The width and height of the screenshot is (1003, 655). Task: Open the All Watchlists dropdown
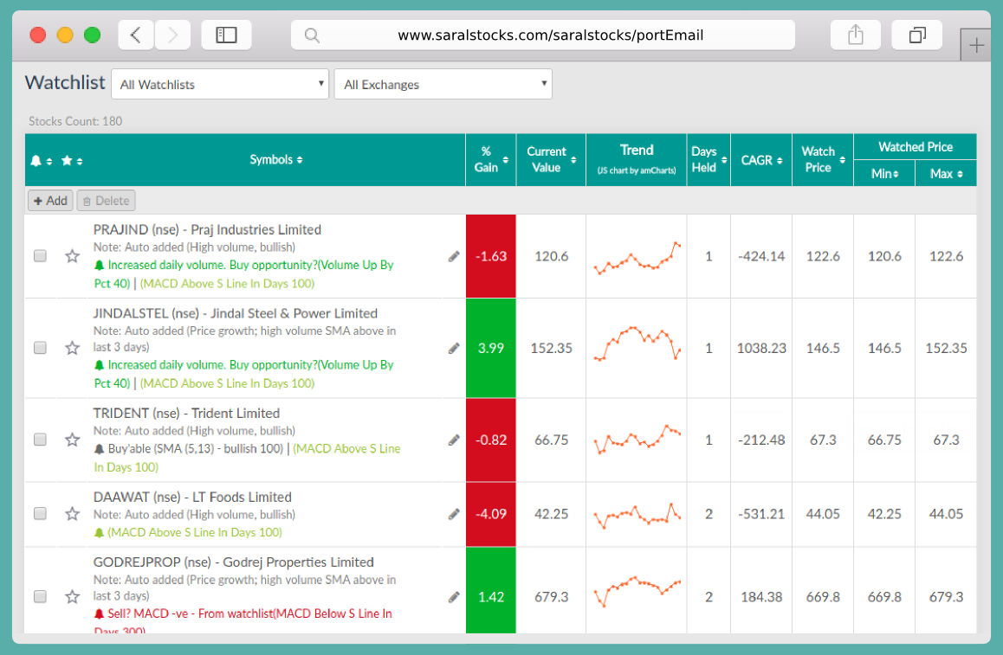[x=220, y=84]
